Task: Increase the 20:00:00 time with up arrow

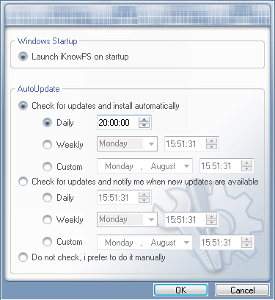Action: coord(144,119)
